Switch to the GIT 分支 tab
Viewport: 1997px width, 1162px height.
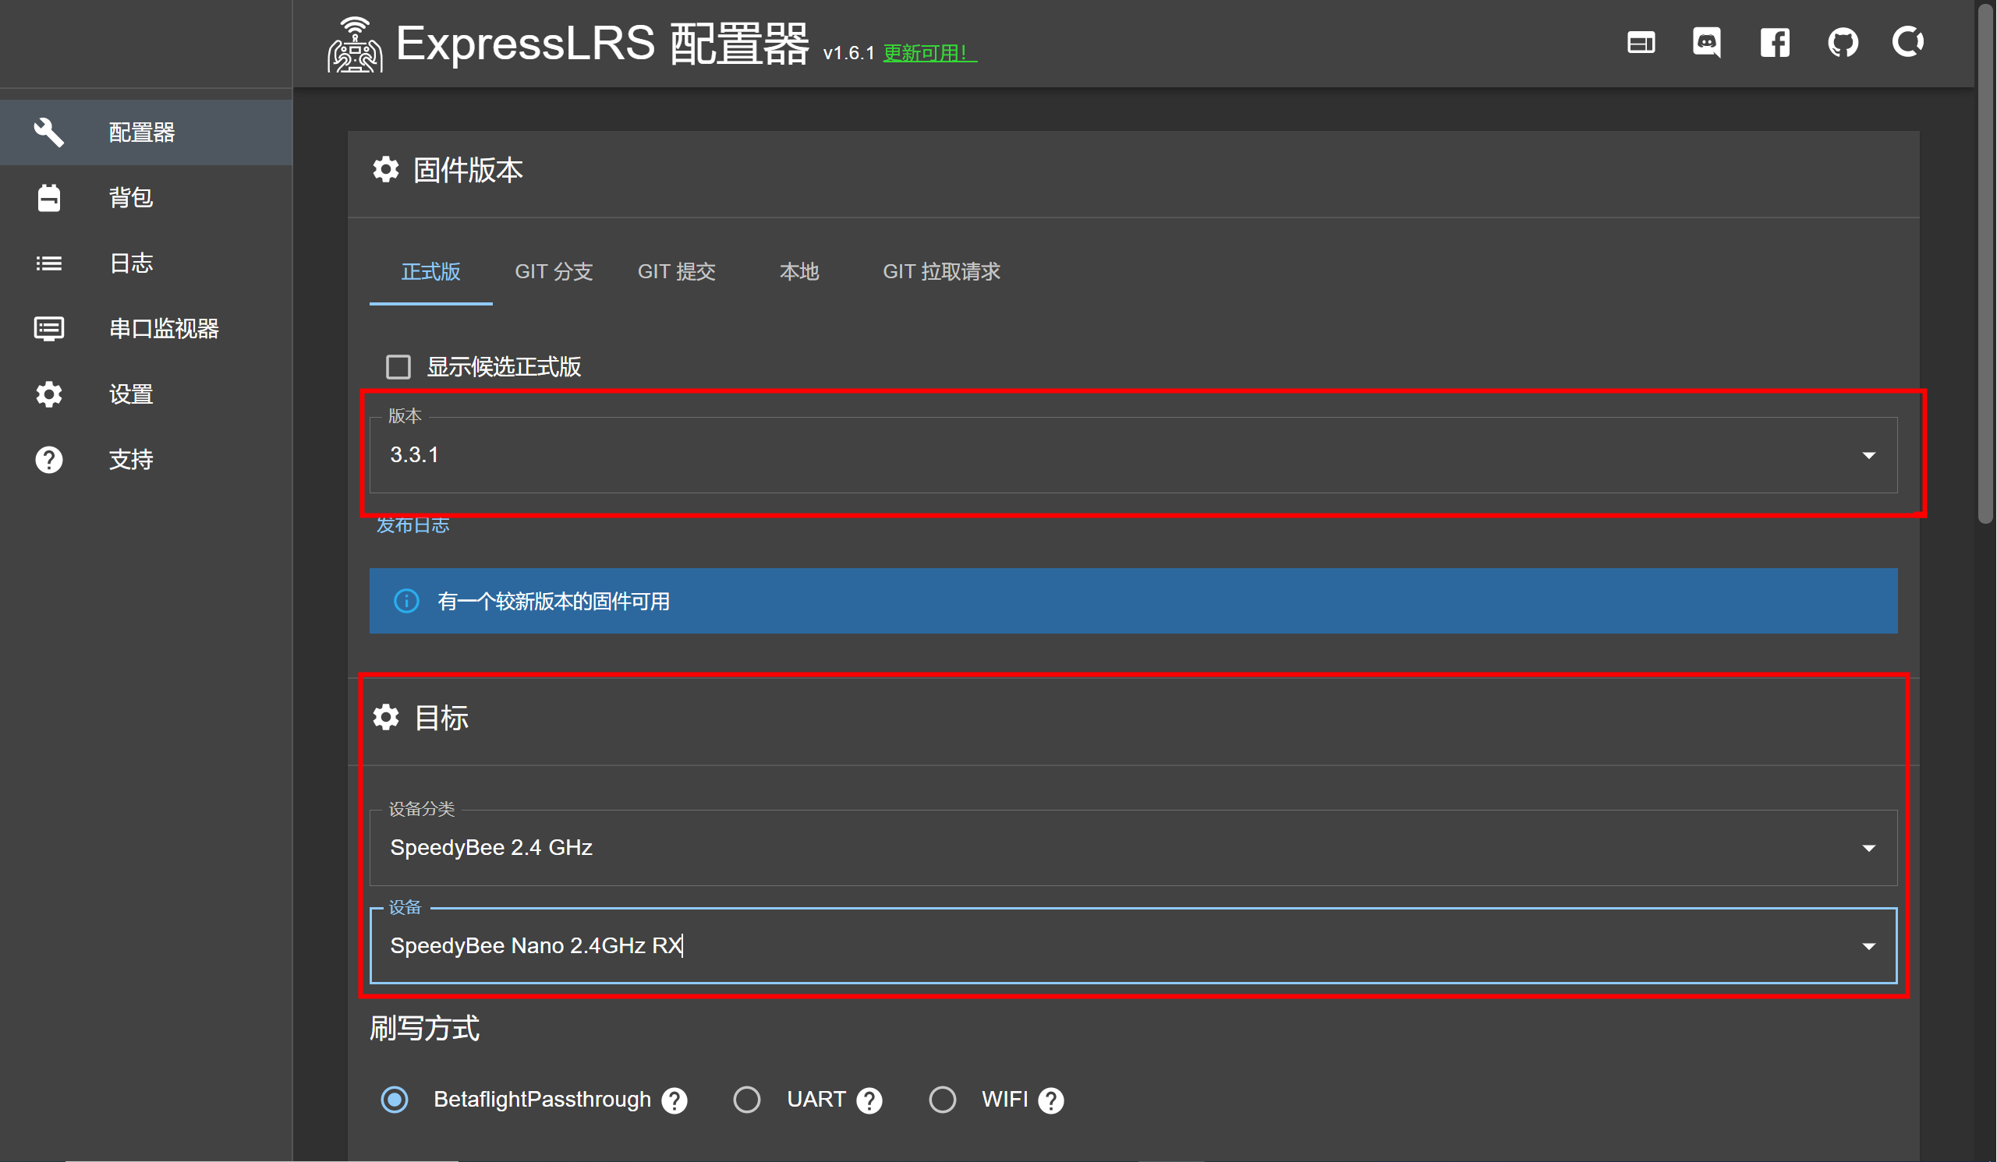(554, 272)
